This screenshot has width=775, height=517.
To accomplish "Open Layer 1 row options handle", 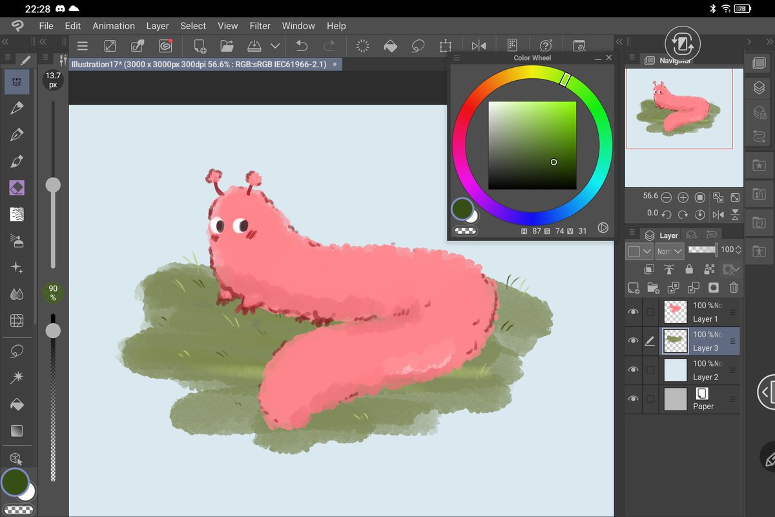I will pos(732,312).
